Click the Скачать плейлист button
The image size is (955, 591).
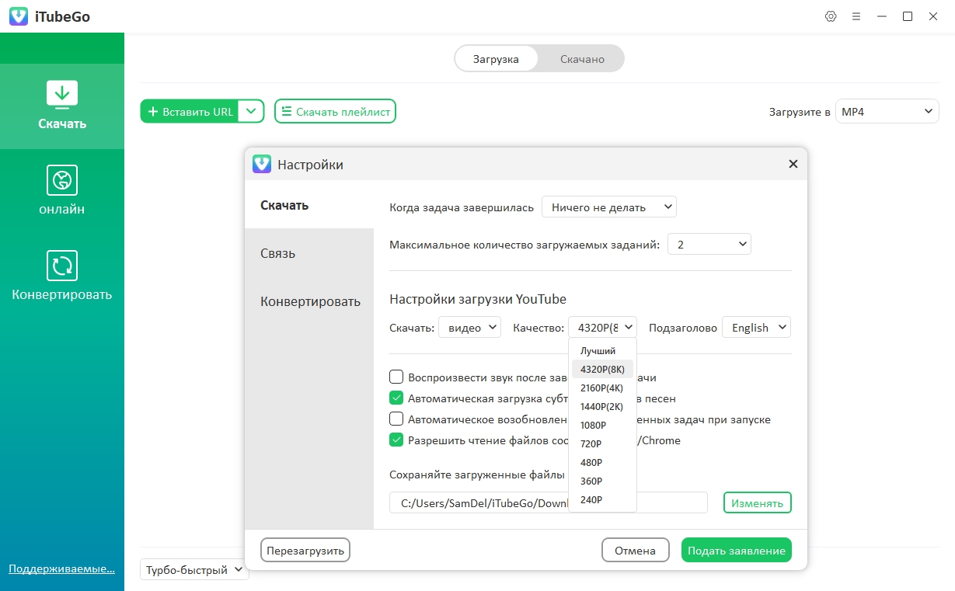pos(335,111)
